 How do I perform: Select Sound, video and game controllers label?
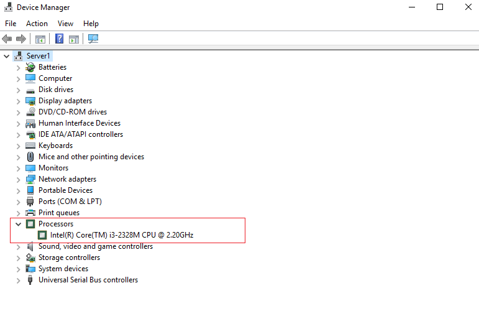pyautogui.click(x=96, y=246)
